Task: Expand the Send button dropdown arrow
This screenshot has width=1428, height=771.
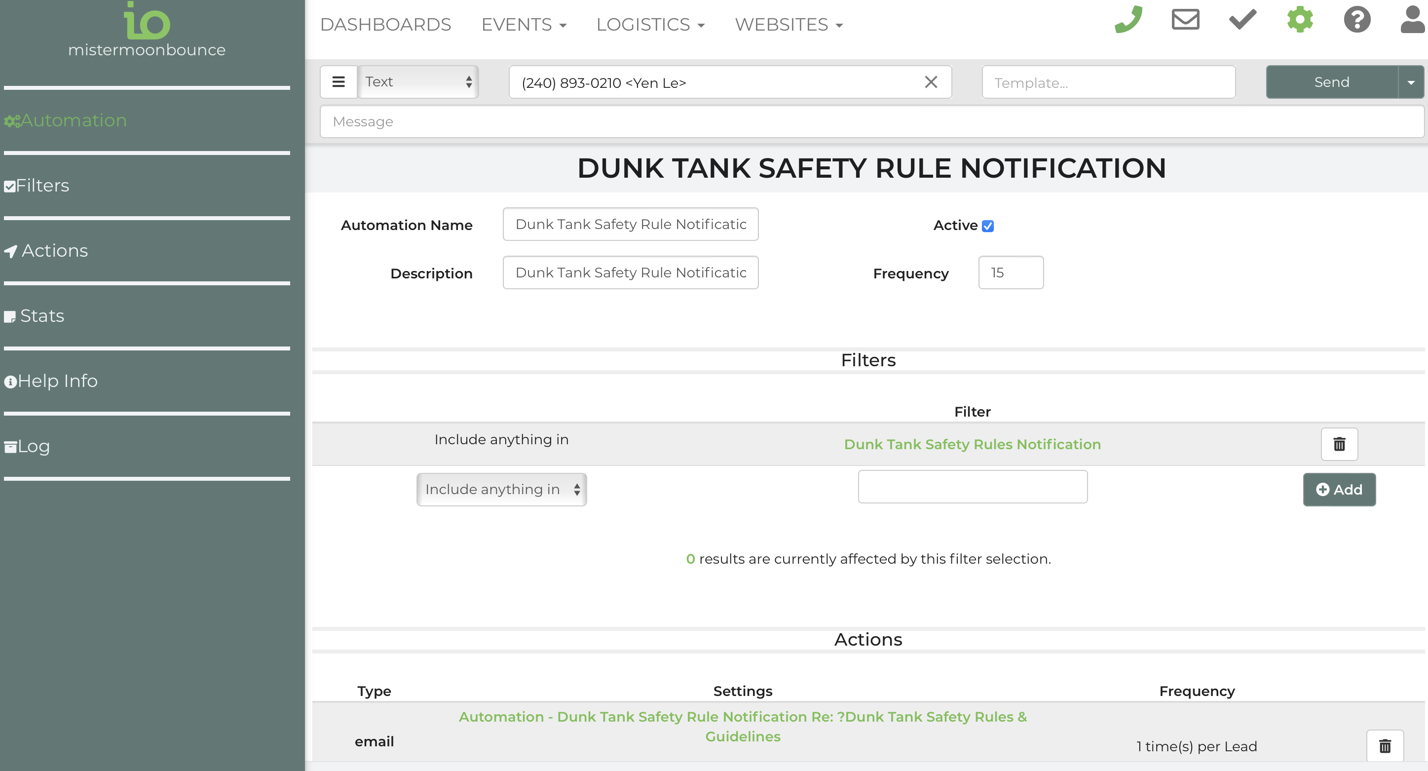Action: pos(1410,82)
